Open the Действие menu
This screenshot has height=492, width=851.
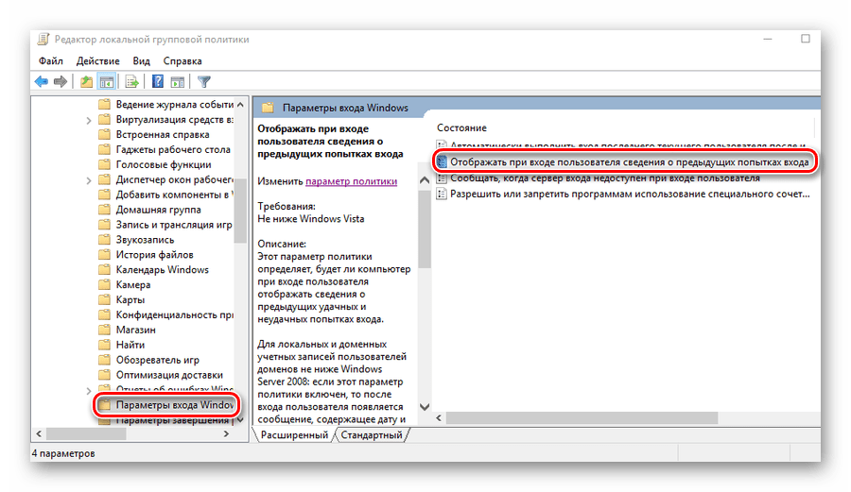coord(97,61)
